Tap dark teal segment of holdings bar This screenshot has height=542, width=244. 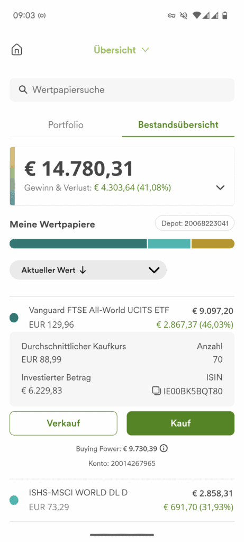78,243
